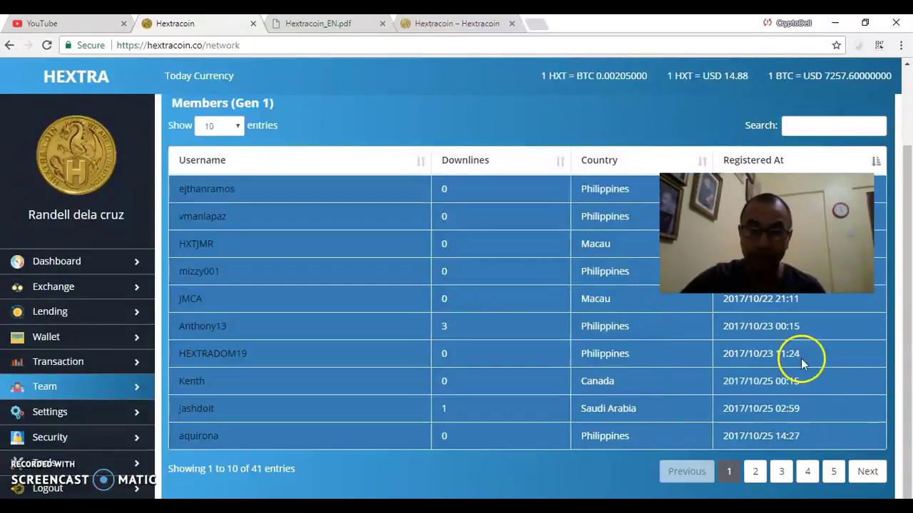The image size is (913, 513).
Task: Click "Canada" in the Country column
Action: tap(598, 380)
